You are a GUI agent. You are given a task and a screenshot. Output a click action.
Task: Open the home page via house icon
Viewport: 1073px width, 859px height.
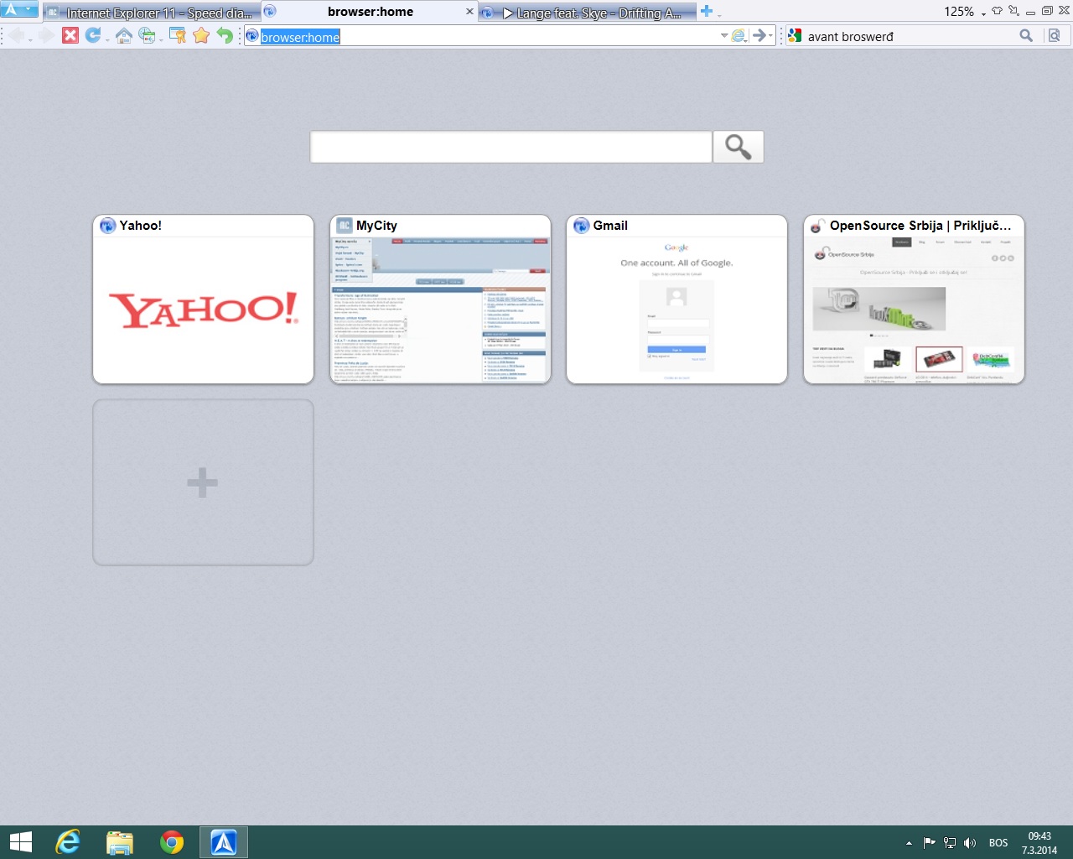coord(123,35)
